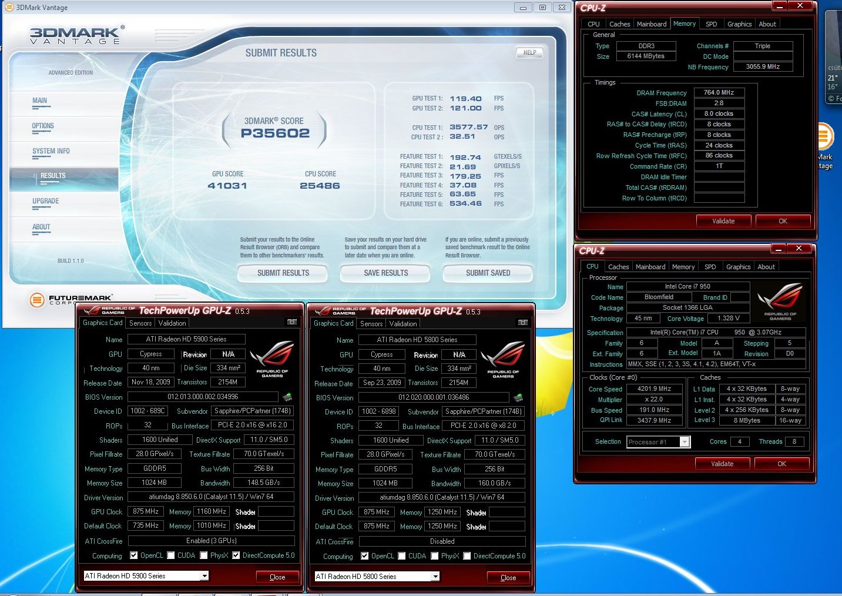The width and height of the screenshot is (842, 596).
Task: Click the ROG logo in right GPU-Z window
Action: [503, 360]
